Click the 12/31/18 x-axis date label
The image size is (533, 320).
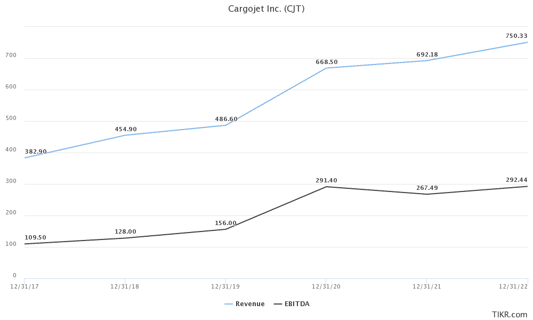(x=125, y=286)
